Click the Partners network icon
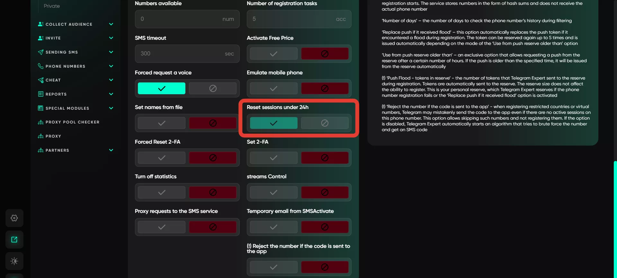 [40, 150]
